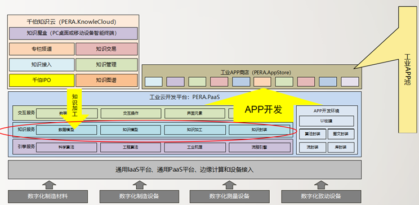Click the 工业APP池 callout

(x=408, y=69)
